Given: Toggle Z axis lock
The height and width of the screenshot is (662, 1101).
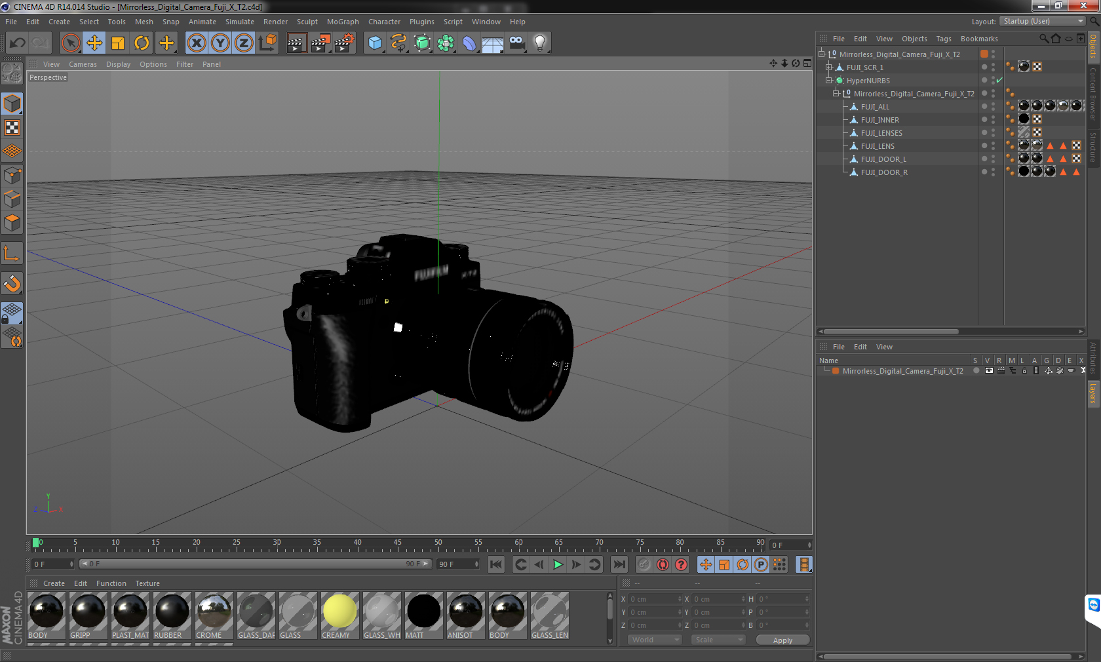Looking at the screenshot, I should coord(244,43).
